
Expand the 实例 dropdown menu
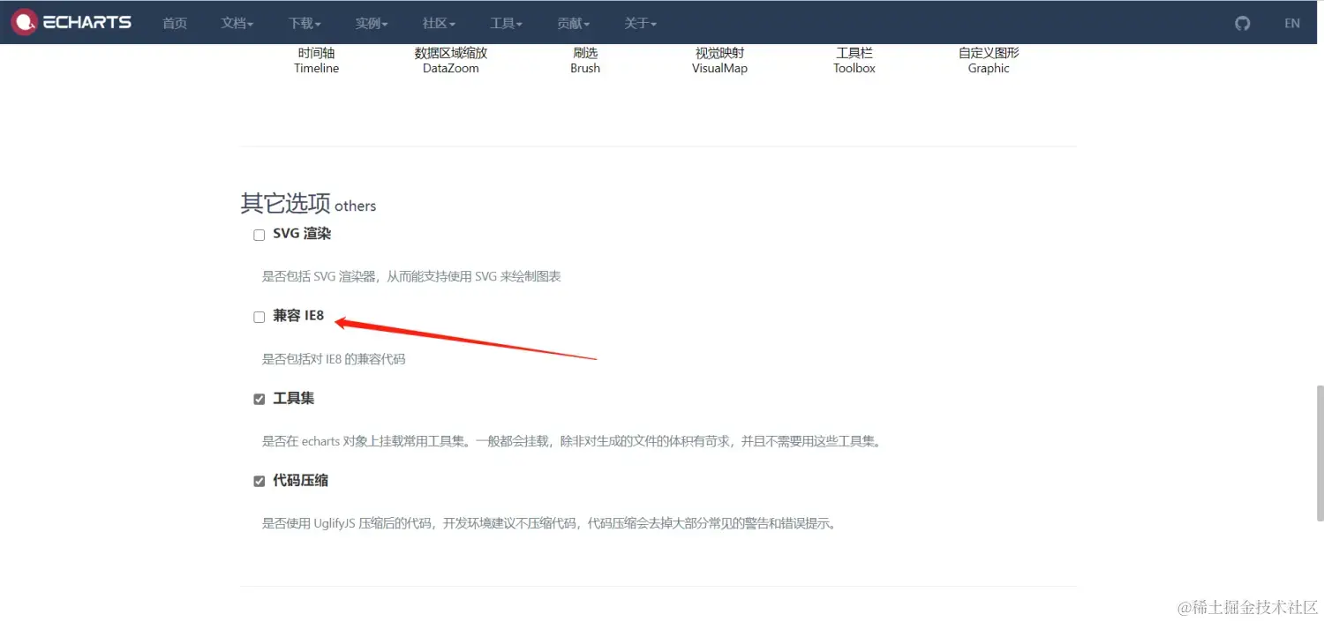tap(372, 24)
